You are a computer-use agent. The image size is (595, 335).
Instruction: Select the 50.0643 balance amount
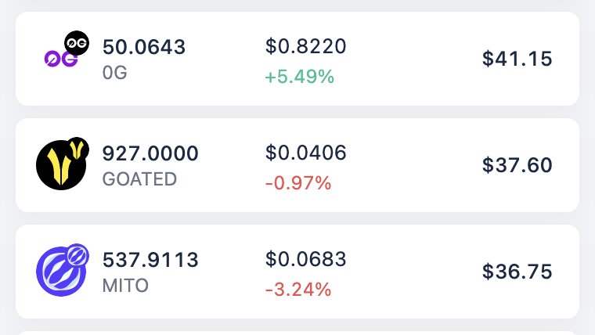[144, 48]
